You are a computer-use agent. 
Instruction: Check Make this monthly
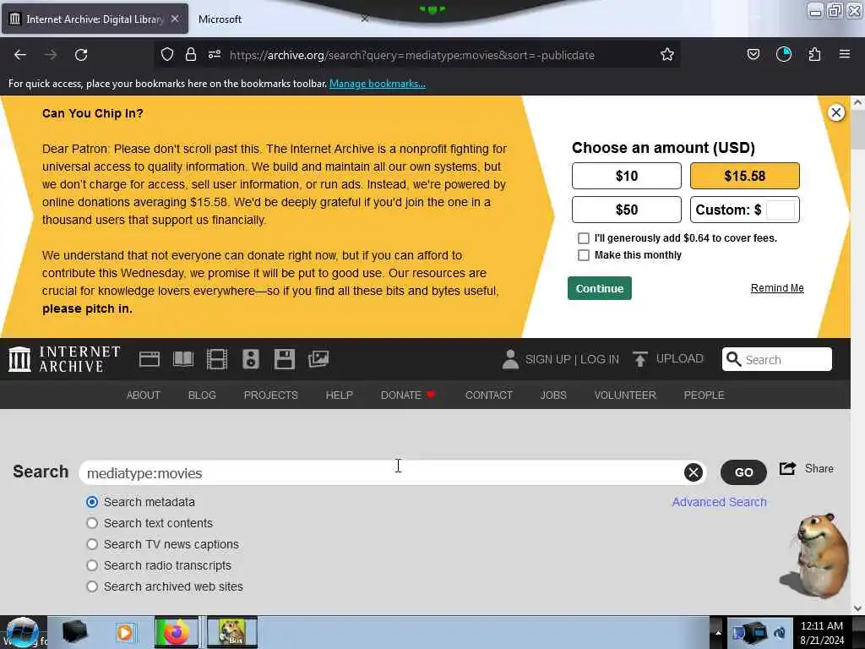point(583,255)
